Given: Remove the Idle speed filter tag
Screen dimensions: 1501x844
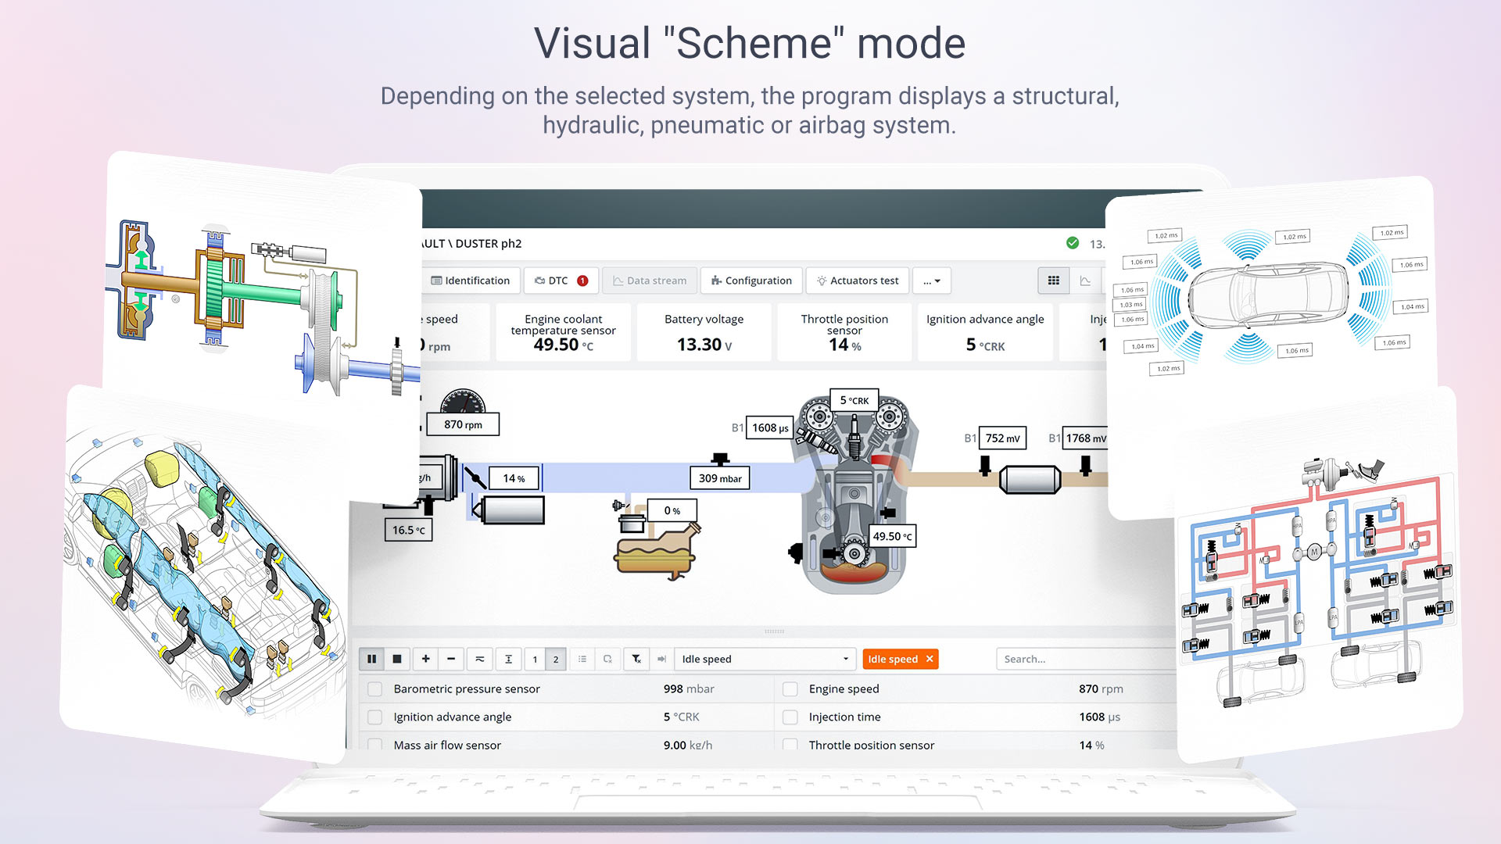Looking at the screenshot, I should pyautogui.click(x=930, y=659).
